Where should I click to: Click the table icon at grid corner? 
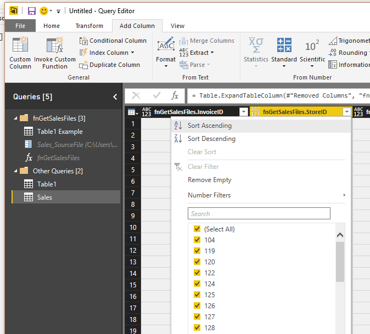132,112
